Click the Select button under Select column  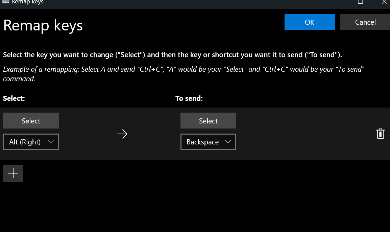31,120
